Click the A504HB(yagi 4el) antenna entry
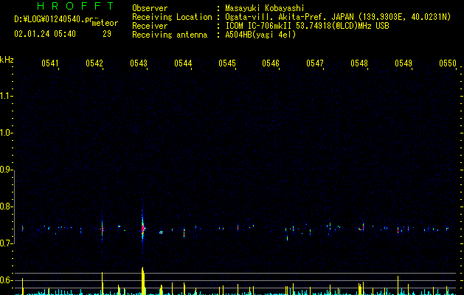The height and width of the screenshot is (295, 464). (x=260, y=35)
